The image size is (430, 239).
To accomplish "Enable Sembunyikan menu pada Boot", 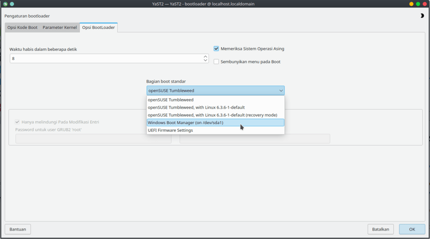I will (x=216, y=62).
